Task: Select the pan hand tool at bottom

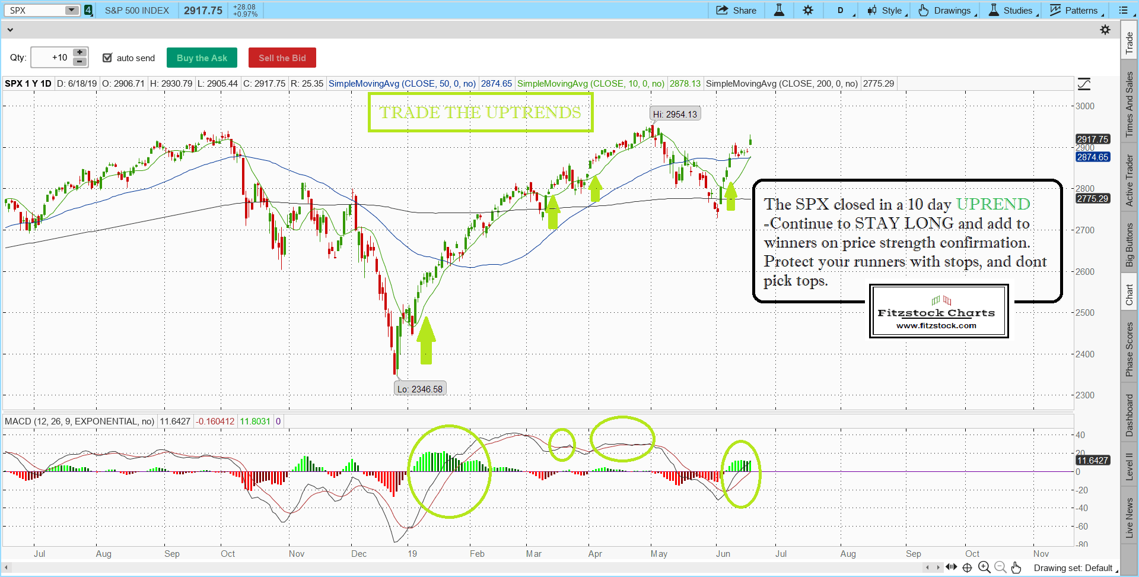Action: click(x=1016, y=568)
